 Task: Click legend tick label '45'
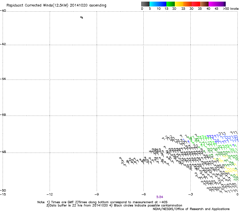[216, 9]
